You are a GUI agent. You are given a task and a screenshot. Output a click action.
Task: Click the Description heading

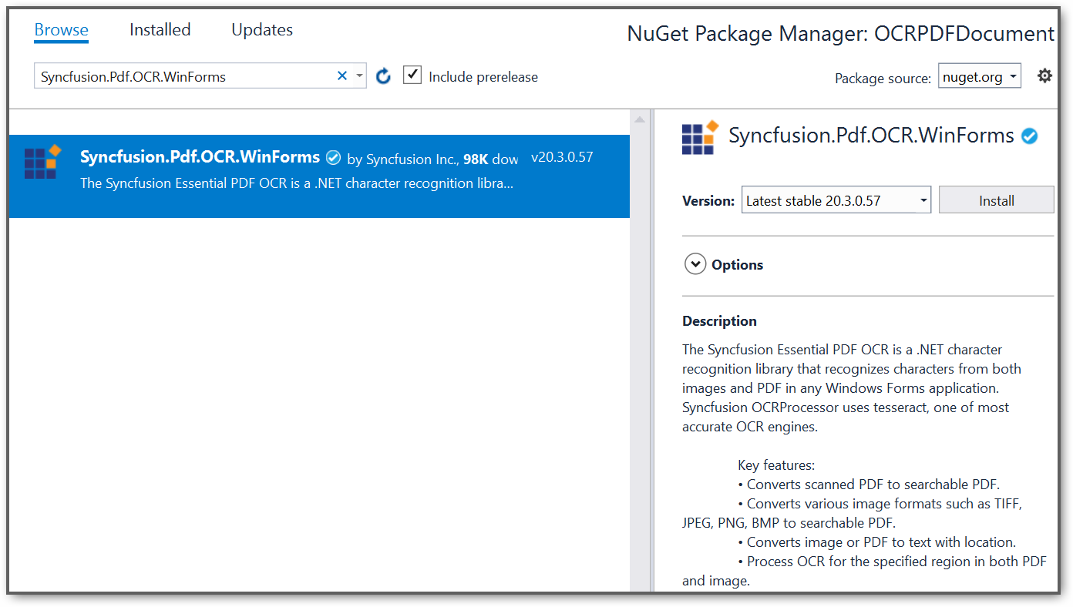[719, 321]
